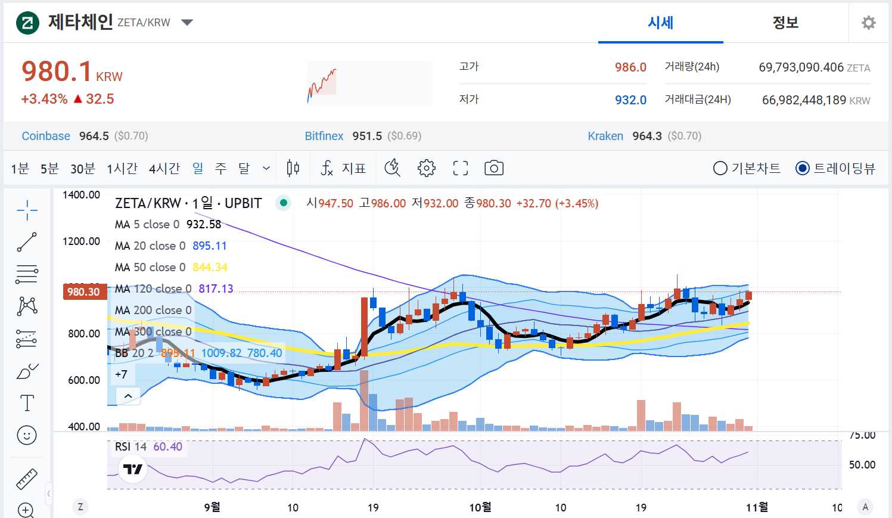Set interval to 5분
Image resolution: width=892 pixels, height=518 pixels.
point(49,169)
